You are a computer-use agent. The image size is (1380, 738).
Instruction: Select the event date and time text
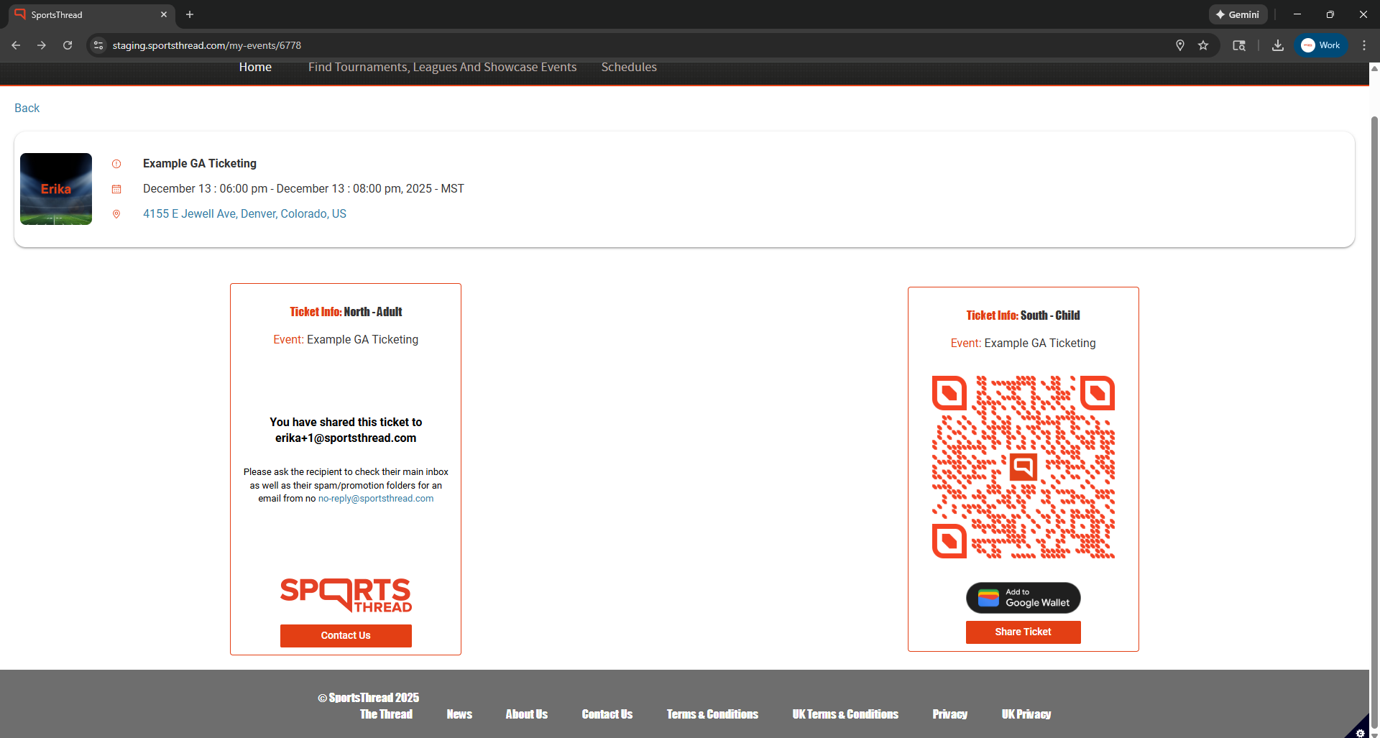[303, 188]
